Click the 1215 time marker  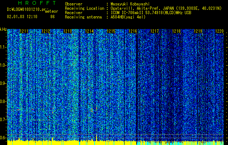coord(111,31)
